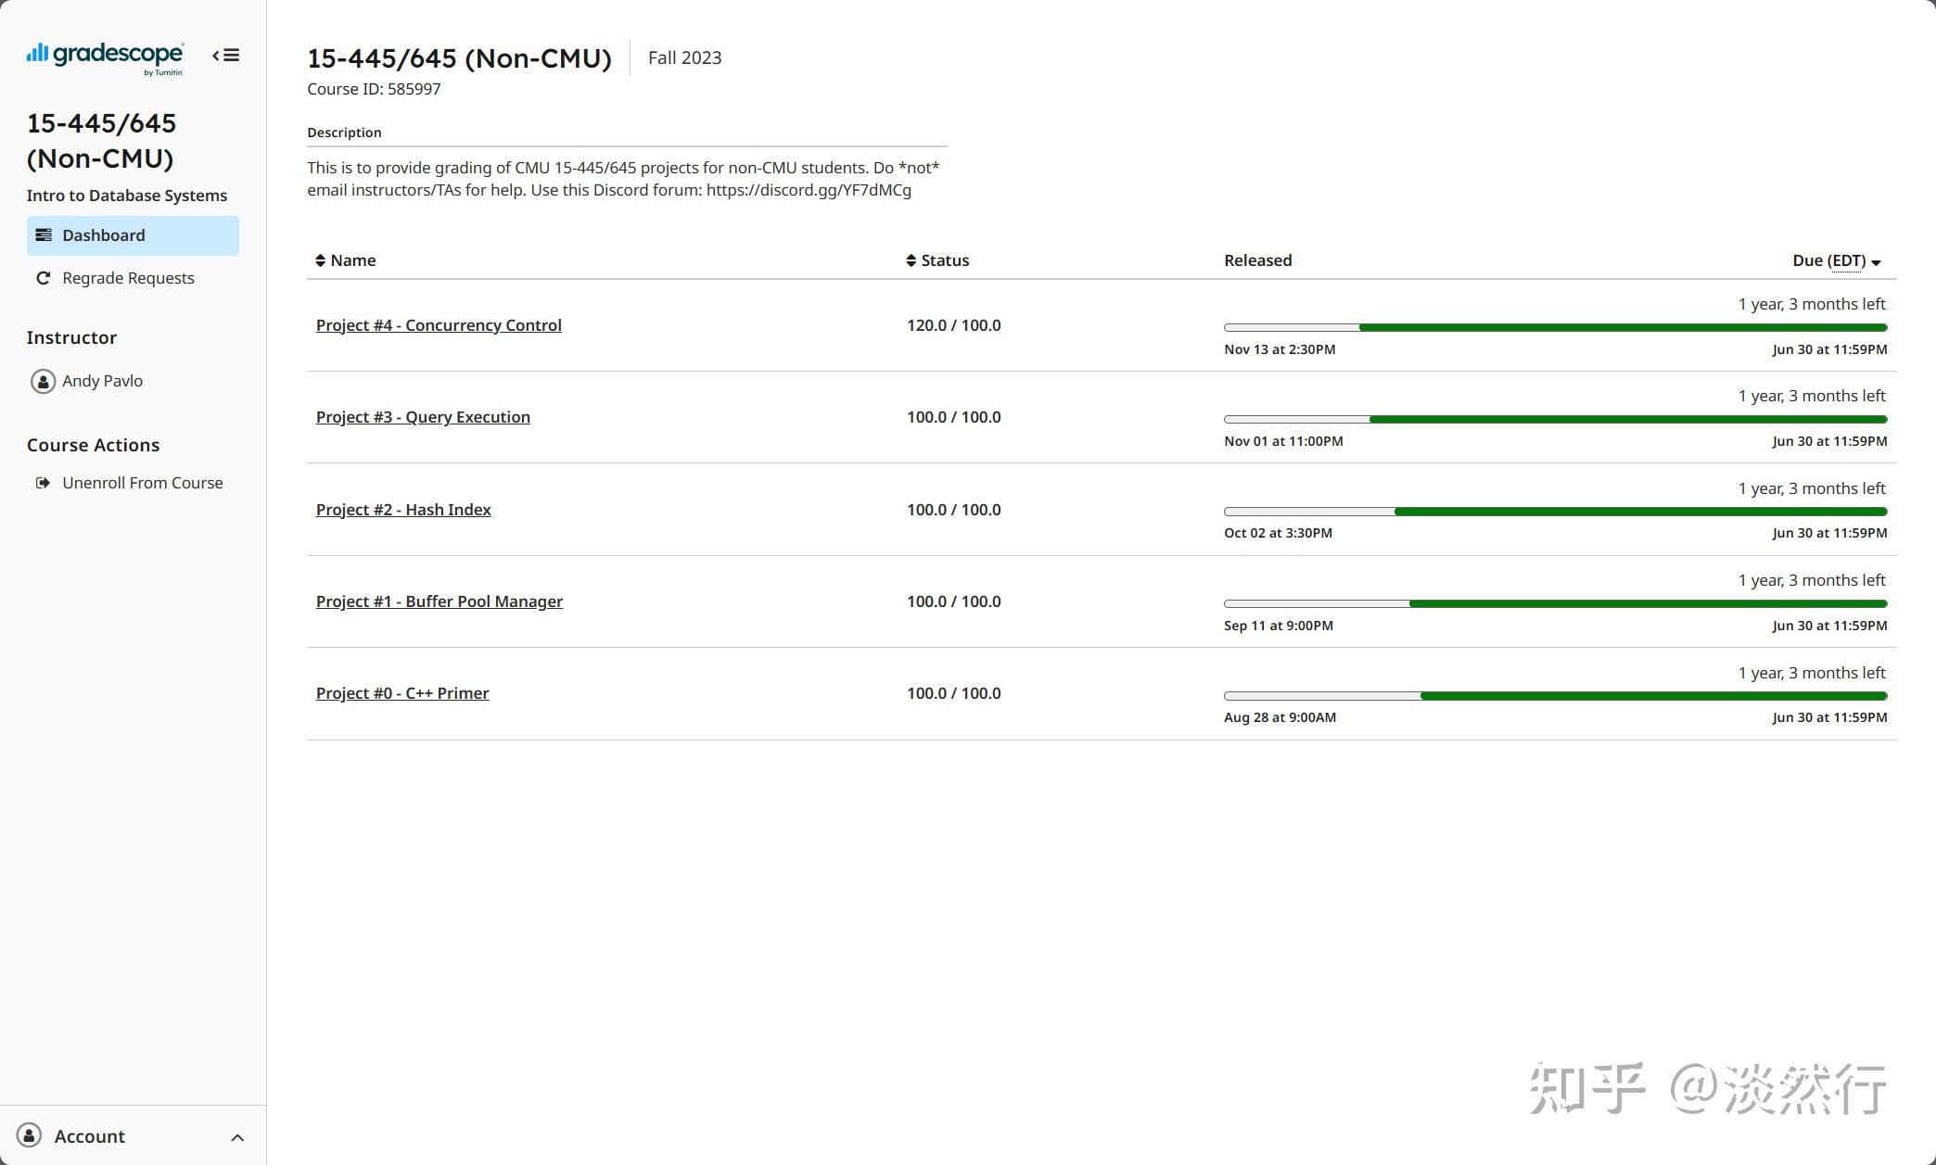Open Regrade Requests in sidebar
The height and width of the screenshot is (1165, 1936).
[x=128, y=278]
